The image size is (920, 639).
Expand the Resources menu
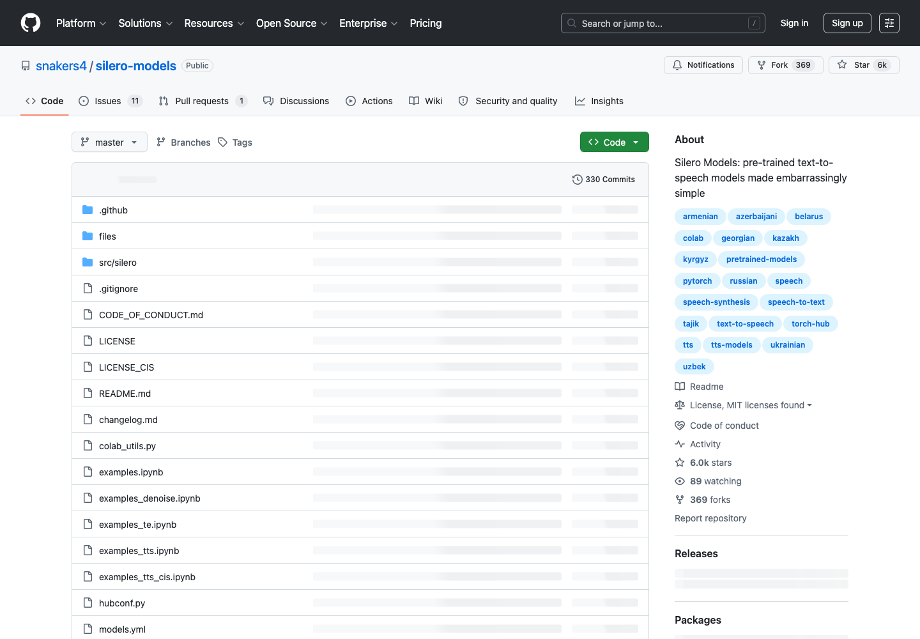click(215, 23)
